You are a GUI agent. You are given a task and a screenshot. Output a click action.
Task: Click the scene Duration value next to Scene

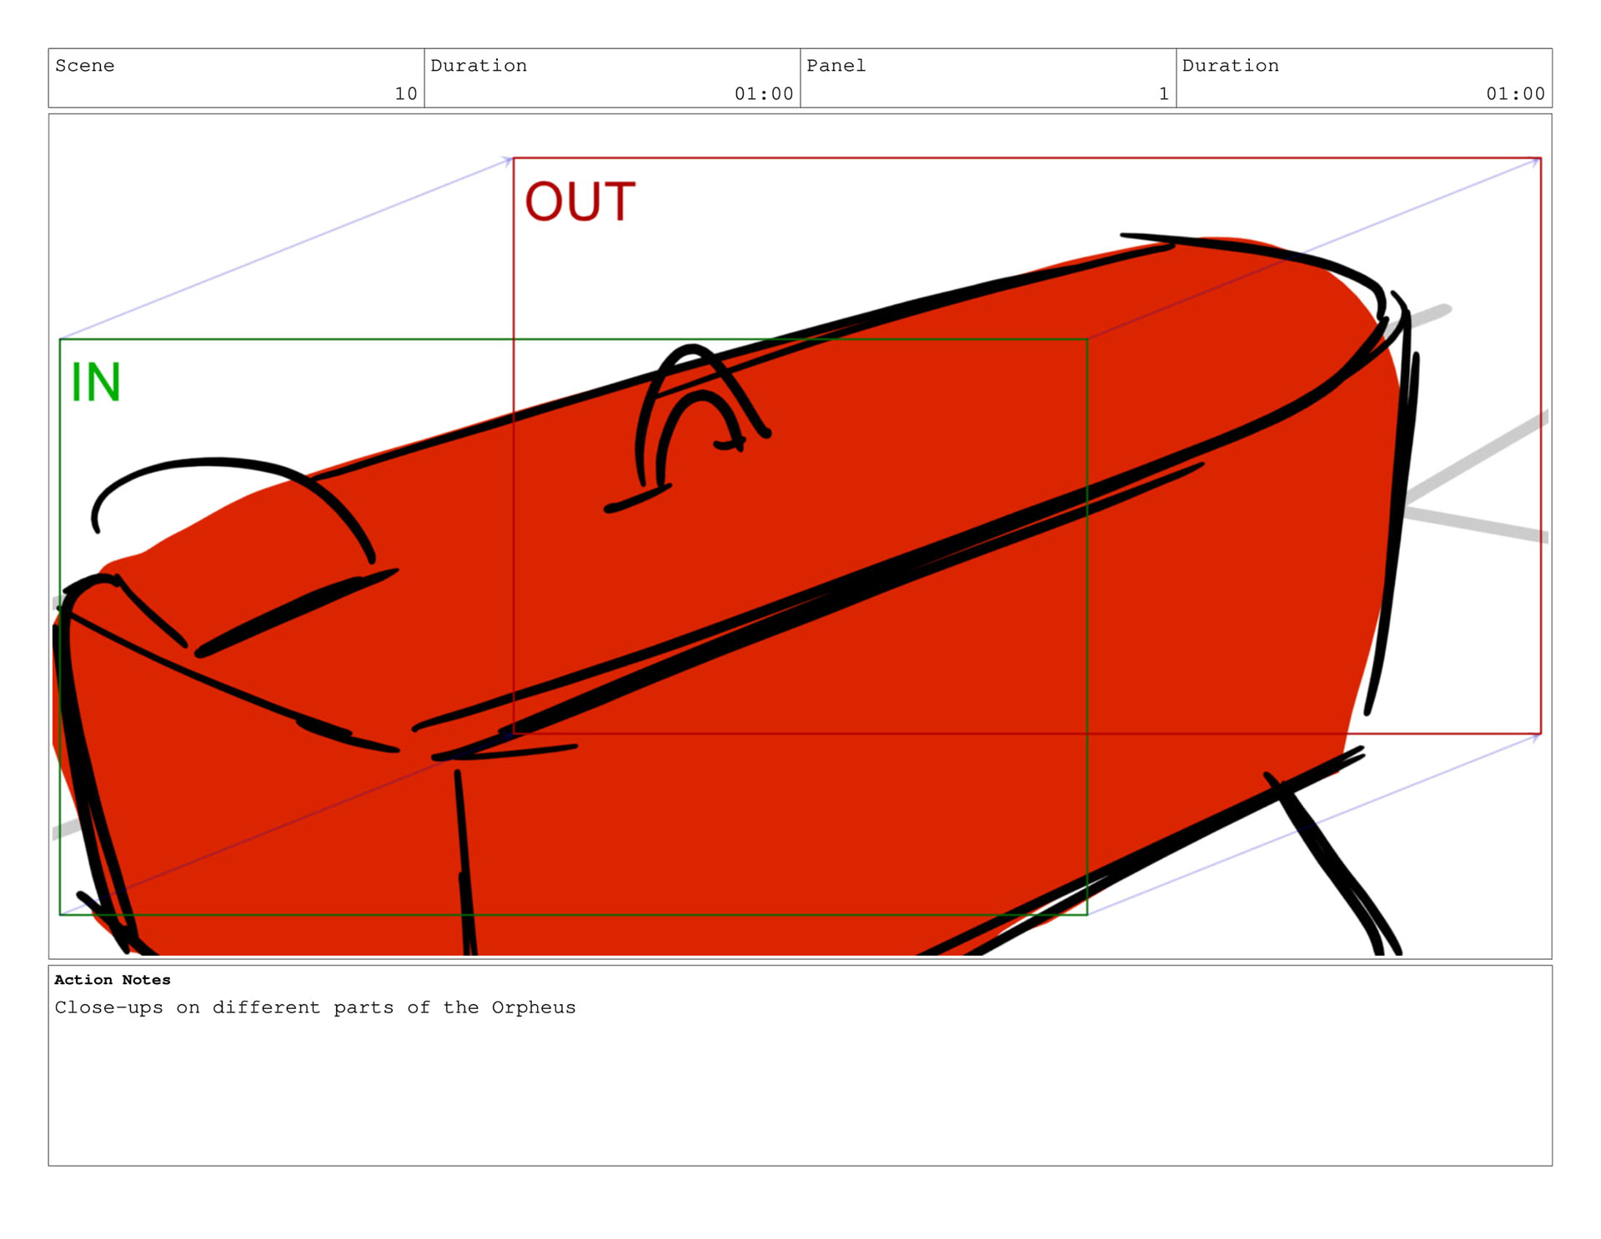(763, 94)
